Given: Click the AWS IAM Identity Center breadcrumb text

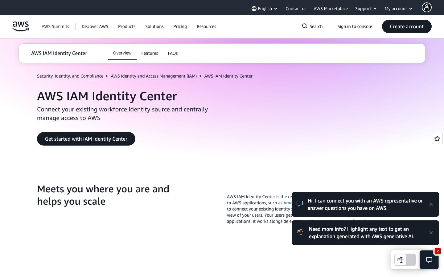Looking at the screenshot, I should [228, 76].
